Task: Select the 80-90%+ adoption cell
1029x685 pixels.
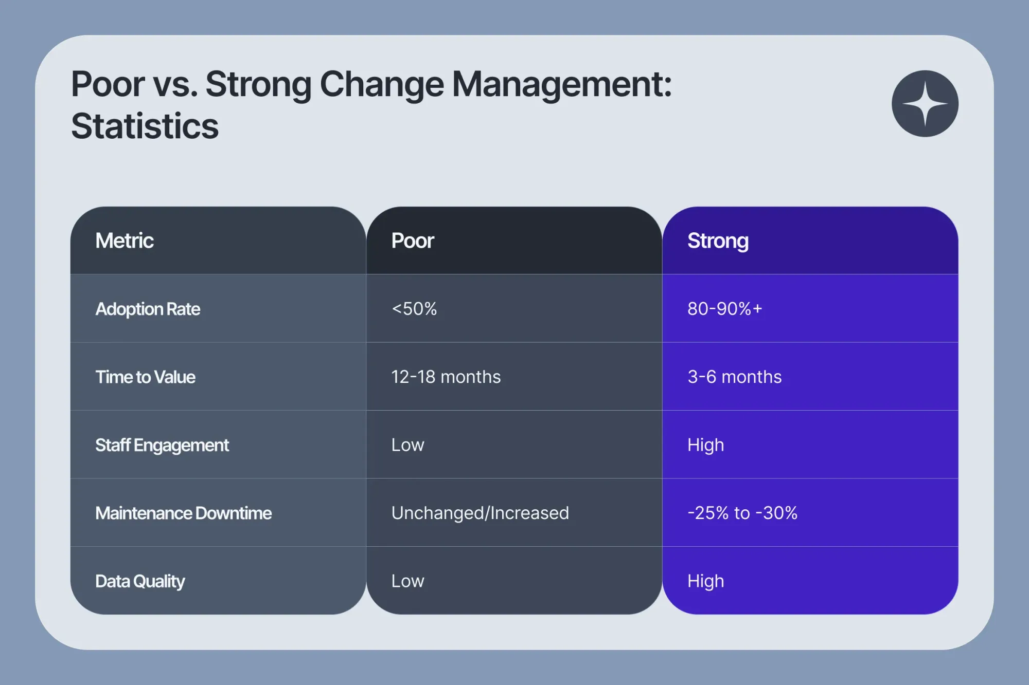Action: point(724,309)
